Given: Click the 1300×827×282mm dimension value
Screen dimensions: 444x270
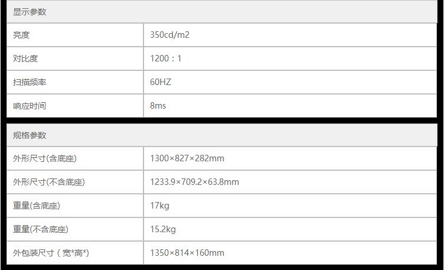Looking at the screenshot, I should click(x=187, y=158).
